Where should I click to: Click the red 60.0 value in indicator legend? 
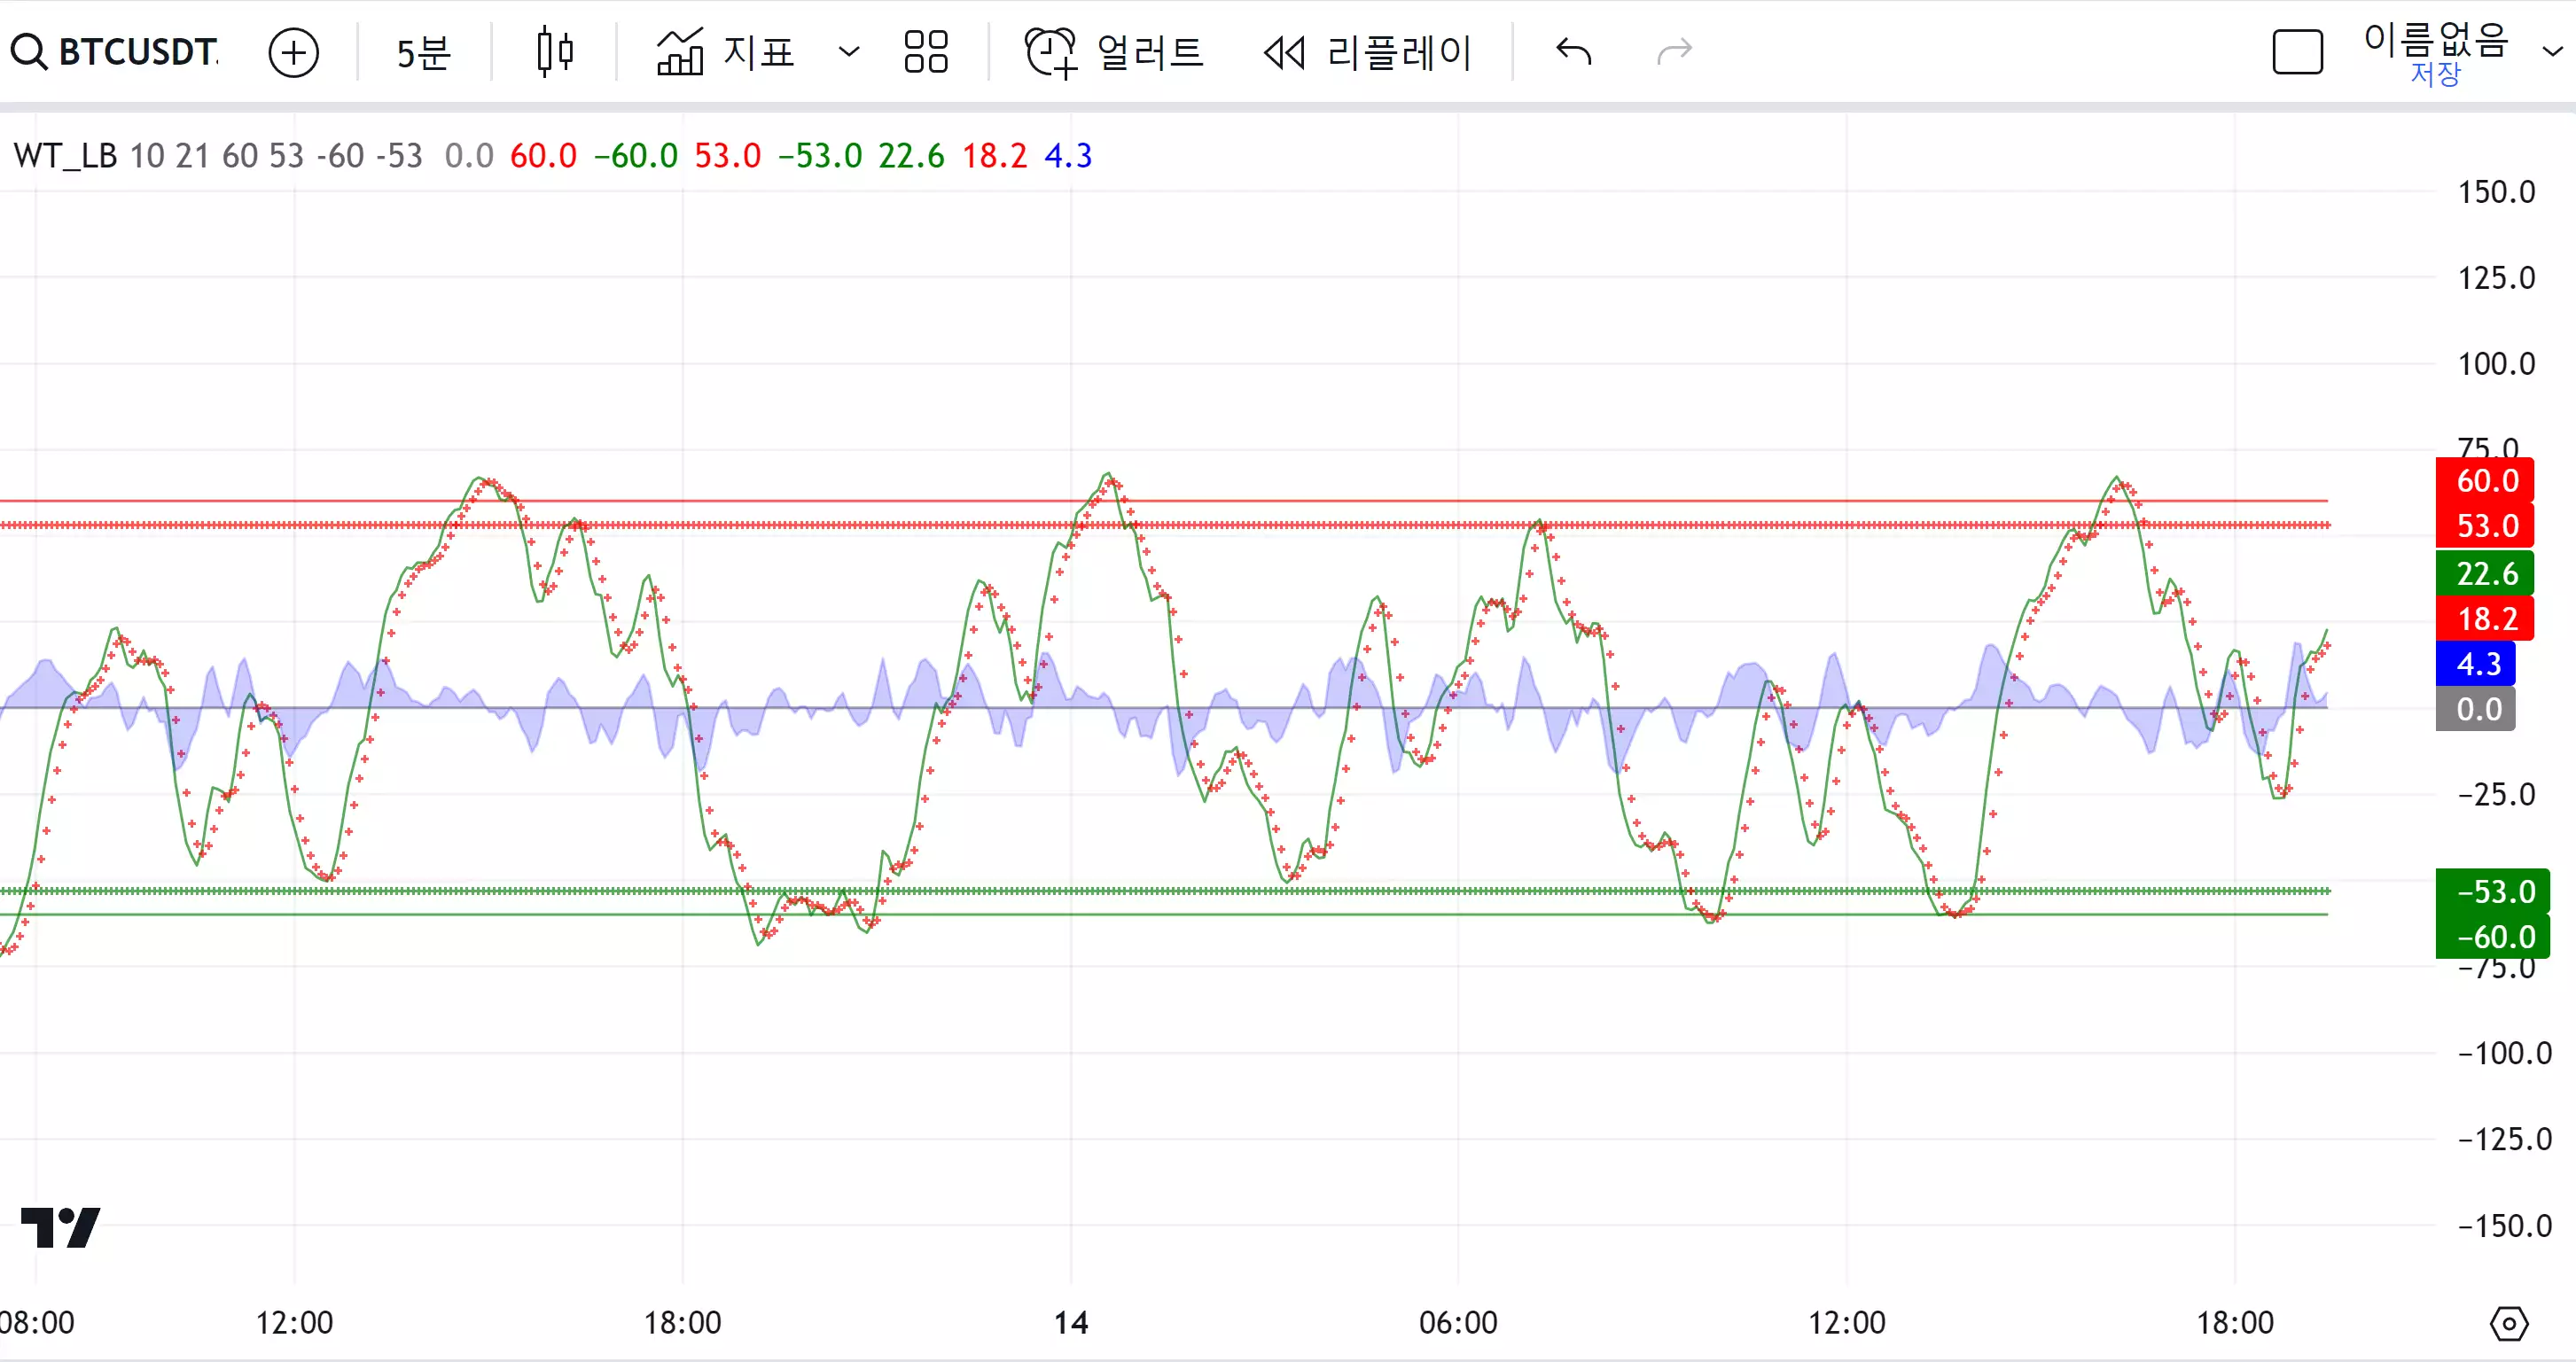pos(543,156)
